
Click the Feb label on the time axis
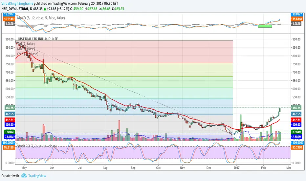(263, 168)
